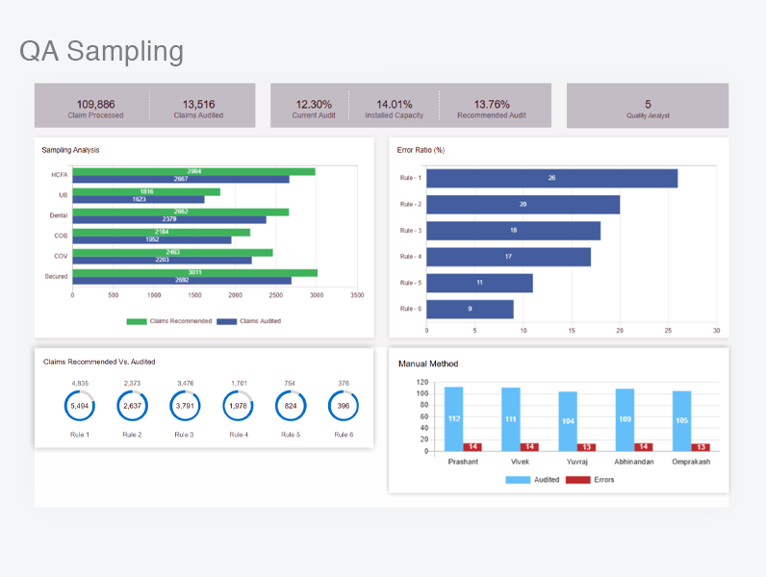This screenshot has height=577, width=766.
Task: Click the Omprakash axis label
Action: 691,462
